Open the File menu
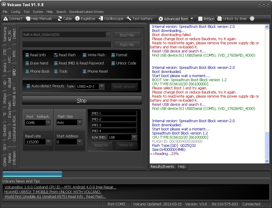 pyautogui.click(x=5, y=12)
